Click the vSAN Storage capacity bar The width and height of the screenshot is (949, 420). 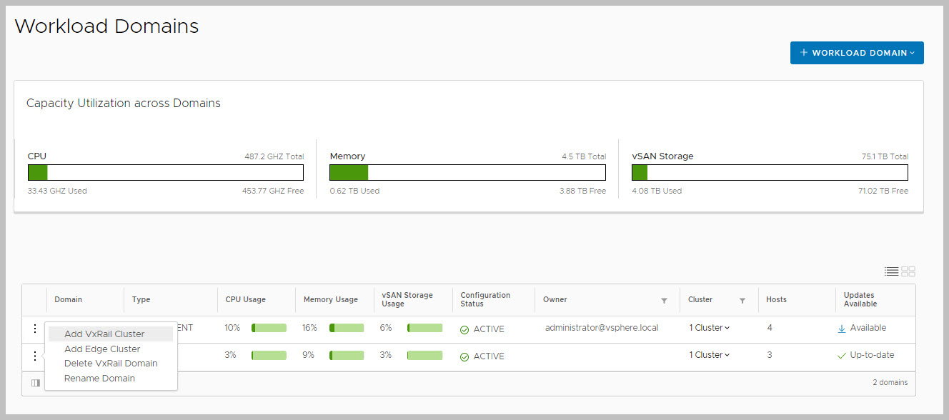tap(770, 173)
